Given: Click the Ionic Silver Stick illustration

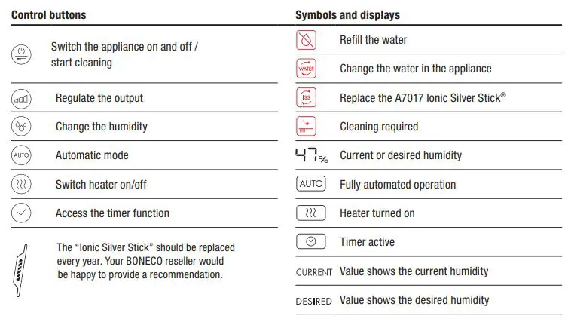Looking at the screenshot, I should coord(21,268).
